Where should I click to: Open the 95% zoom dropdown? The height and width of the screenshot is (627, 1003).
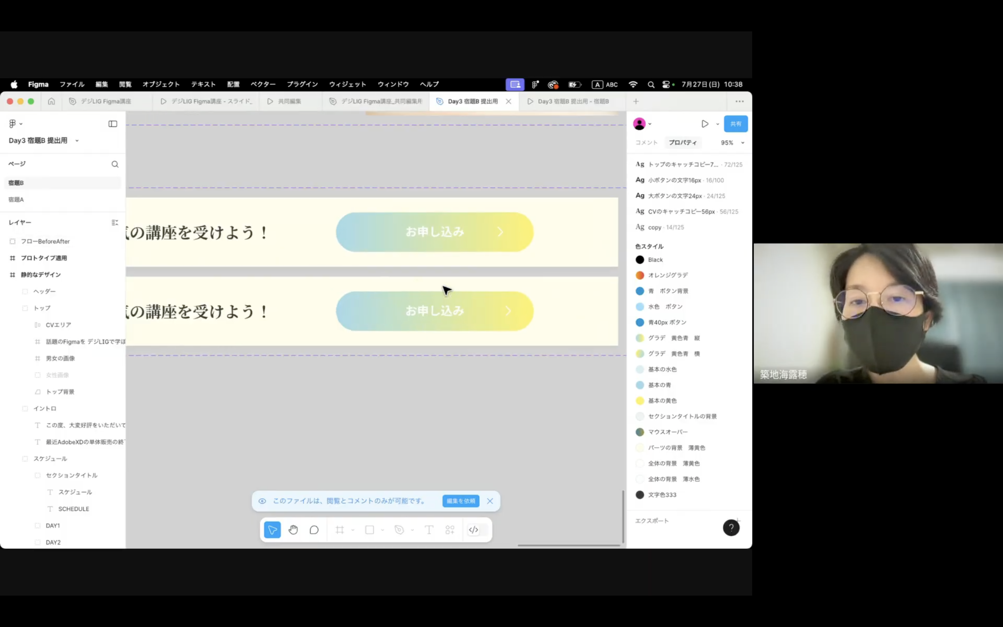(x=732, y=143)
